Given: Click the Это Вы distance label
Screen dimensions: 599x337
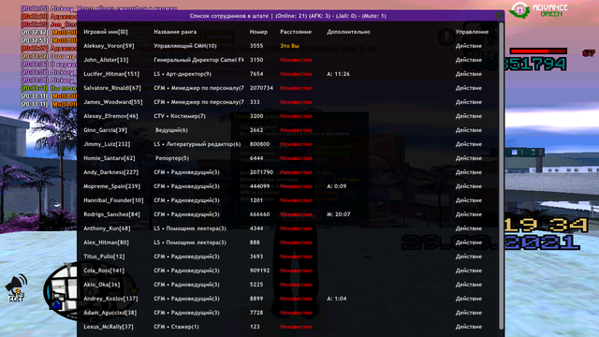Looking at the screenshot, I should (289, 46).
